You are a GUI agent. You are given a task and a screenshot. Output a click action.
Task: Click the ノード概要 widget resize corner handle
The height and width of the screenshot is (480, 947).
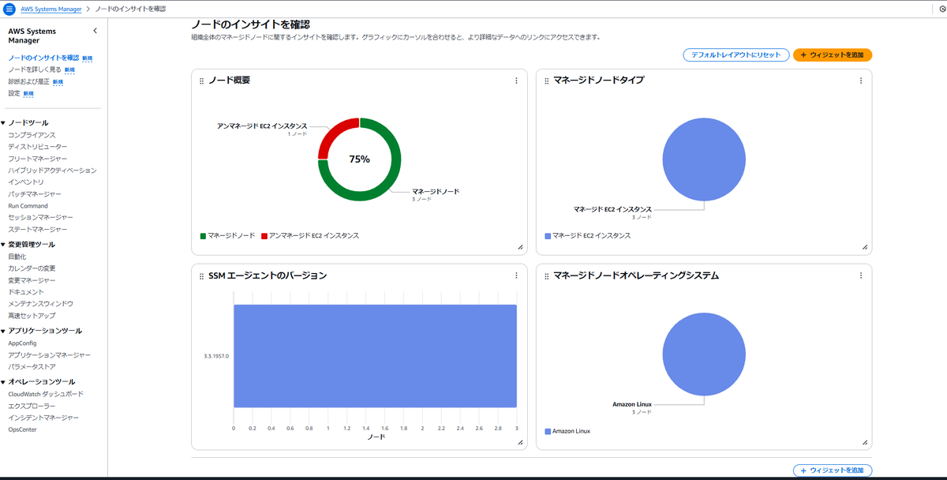coord(520,247)
